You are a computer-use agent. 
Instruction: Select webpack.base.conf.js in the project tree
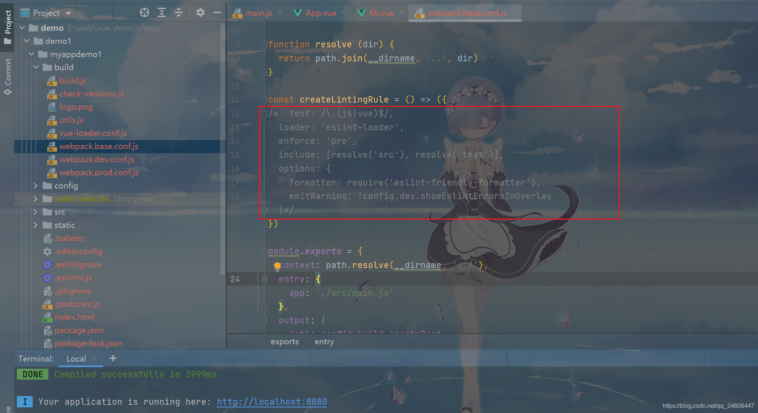(99, 146)
